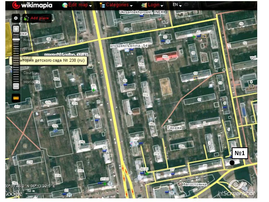This screenshot has width=269, height=202.
Task: Click the restaurant icon at building 27/23
Action: click(x=110, y=184)
